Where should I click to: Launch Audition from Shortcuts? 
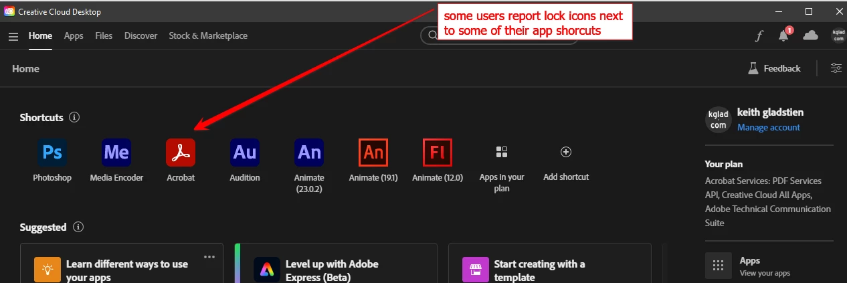245,153
